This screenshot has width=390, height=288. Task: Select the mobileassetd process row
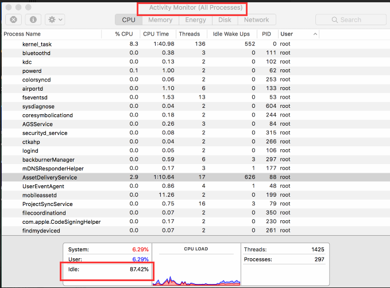point(196,195)
